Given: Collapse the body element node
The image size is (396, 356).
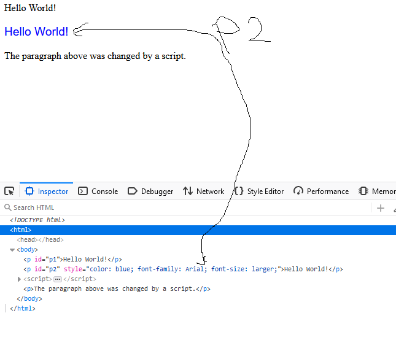Looking at the screenshot, I should pyautogui.click(x=12, y=250).
